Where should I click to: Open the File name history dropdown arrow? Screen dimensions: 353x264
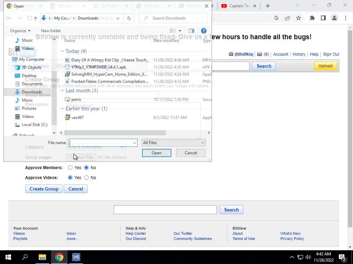click(x=134, y=143)
